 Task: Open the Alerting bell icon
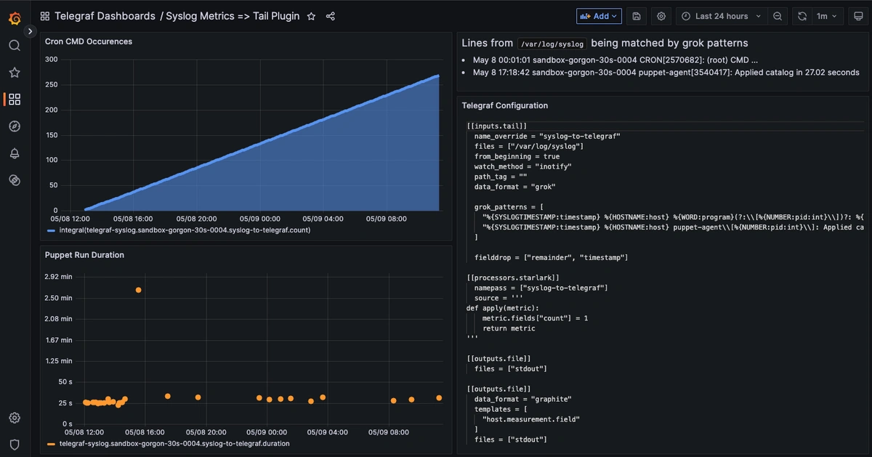click(15, 153)
